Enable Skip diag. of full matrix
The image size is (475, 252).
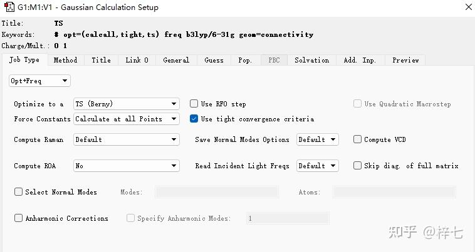(x=358, y=166)
